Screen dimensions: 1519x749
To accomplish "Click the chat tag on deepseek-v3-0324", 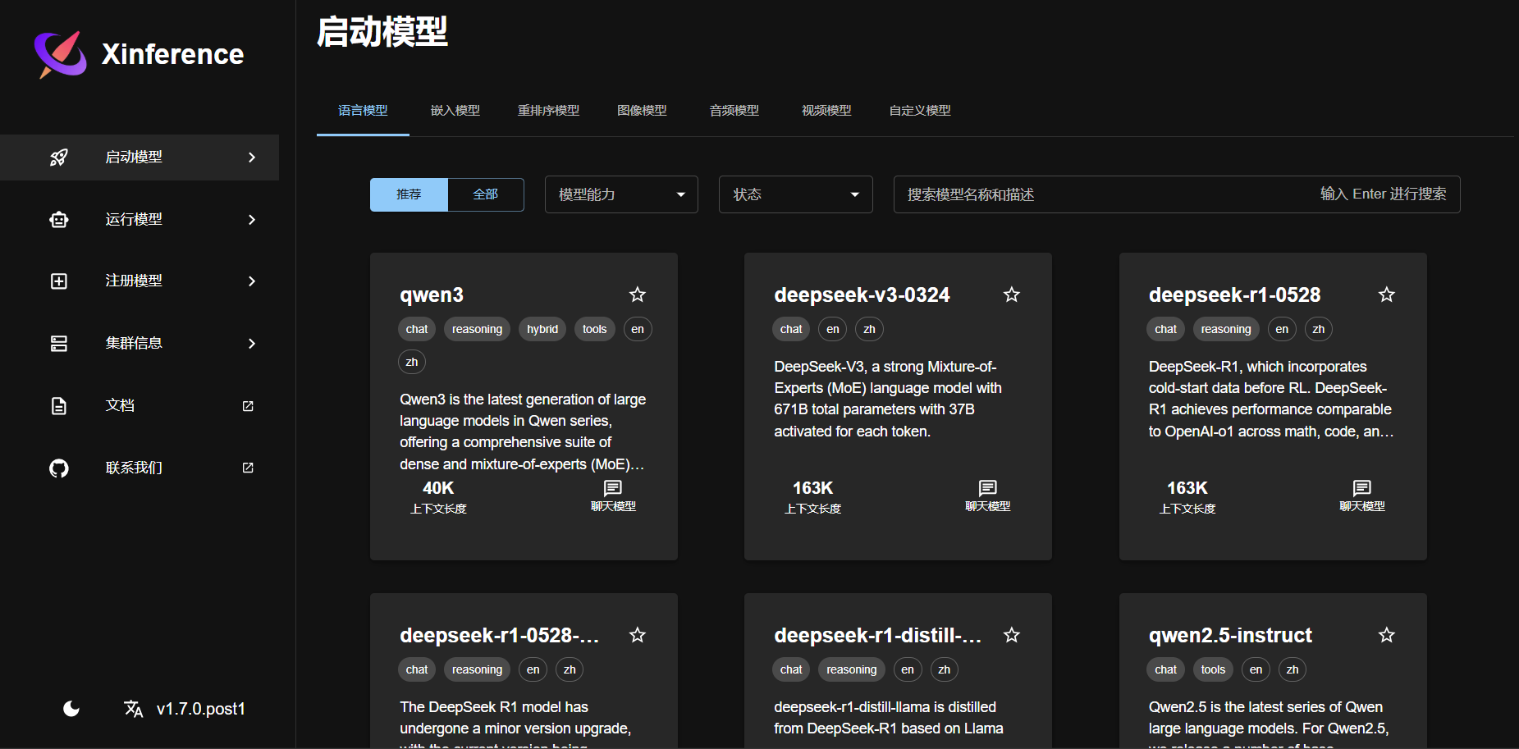I will tap(791, 329).
